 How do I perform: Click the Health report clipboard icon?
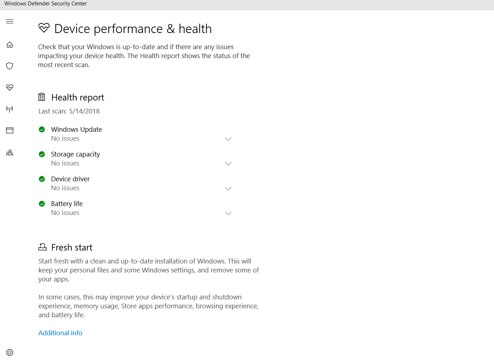tap(42, 97)
